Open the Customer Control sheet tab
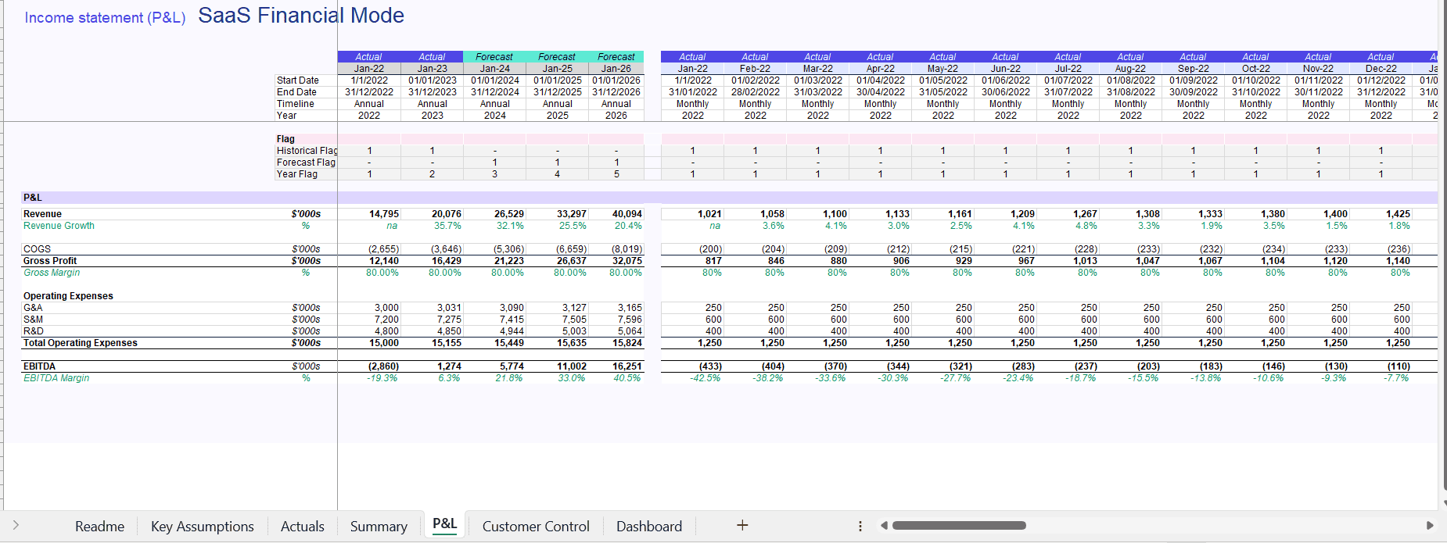Screen dimensions: 1447x543 536,527
